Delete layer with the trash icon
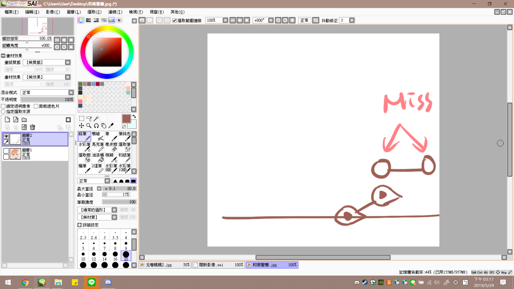 [32, 127]
